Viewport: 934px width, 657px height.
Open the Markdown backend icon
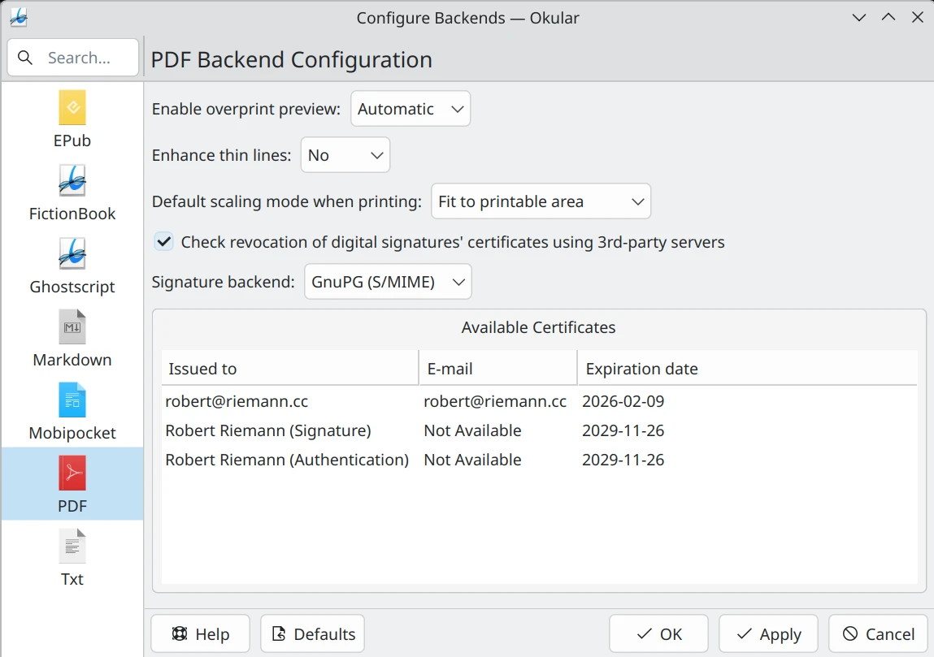(72, 326)
